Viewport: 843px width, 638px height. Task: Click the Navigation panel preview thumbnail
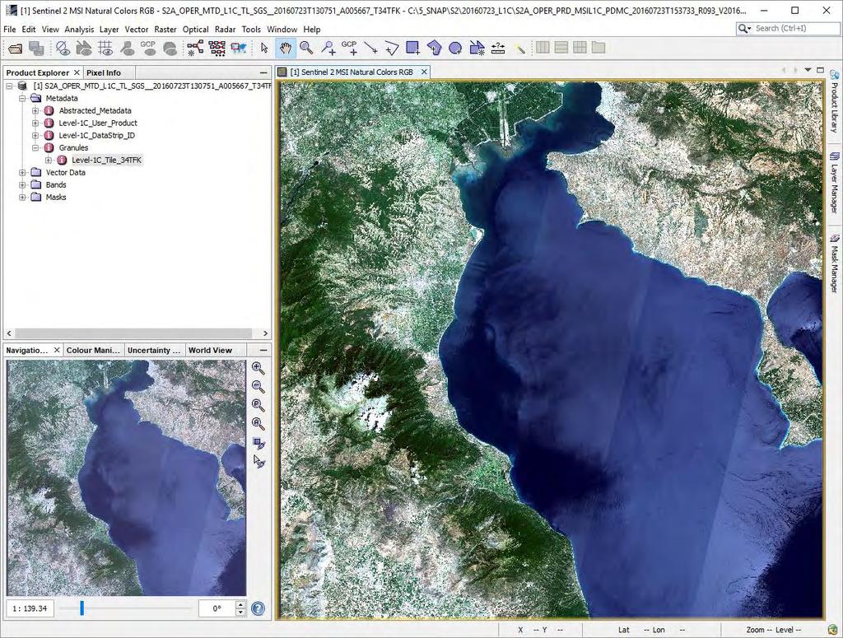tap(126, 477)
